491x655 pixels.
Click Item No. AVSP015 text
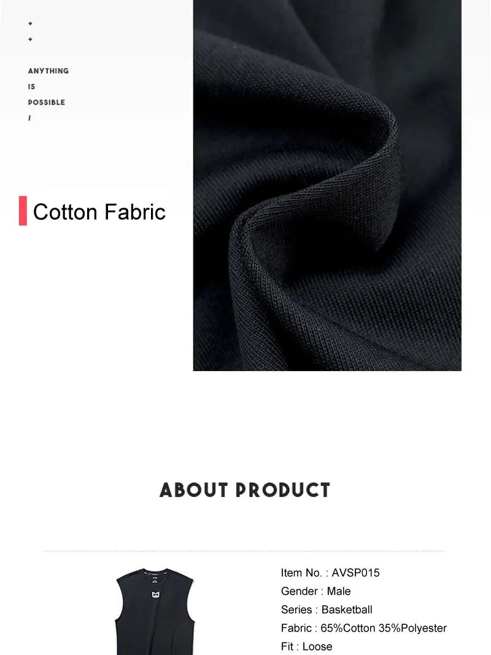point(330,573)
